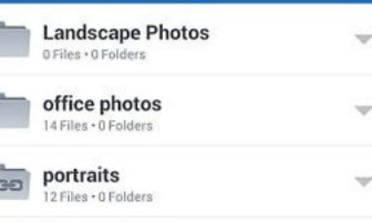Open the office photos dropdown arrow
Image resolution: width=372 pixels, height=223 pixels.
point(364,111)
